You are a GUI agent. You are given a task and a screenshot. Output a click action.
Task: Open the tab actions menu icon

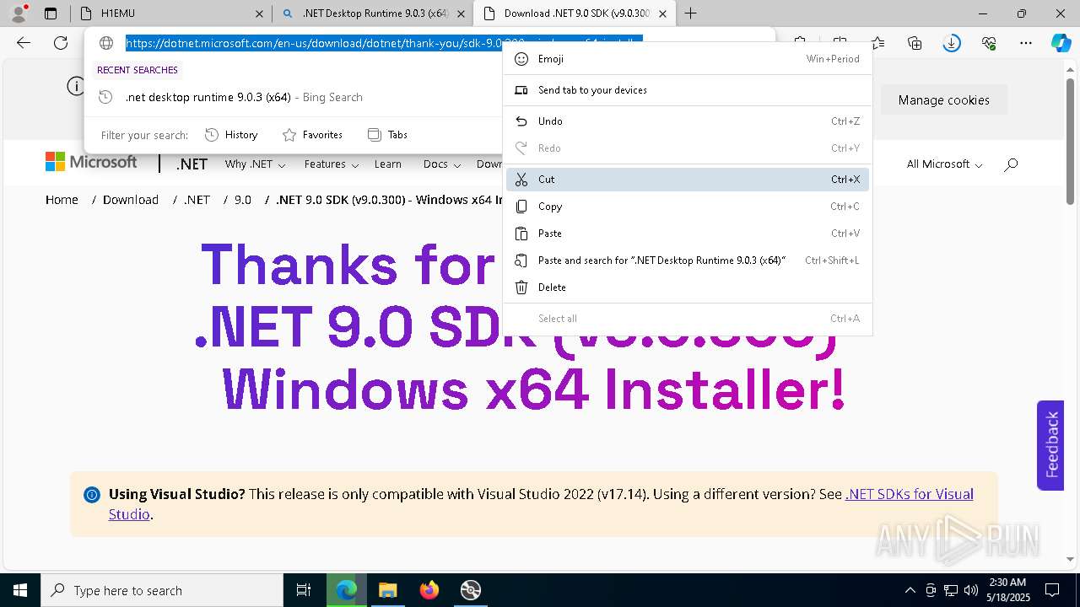pyautogui.click(x=51, y=13)
